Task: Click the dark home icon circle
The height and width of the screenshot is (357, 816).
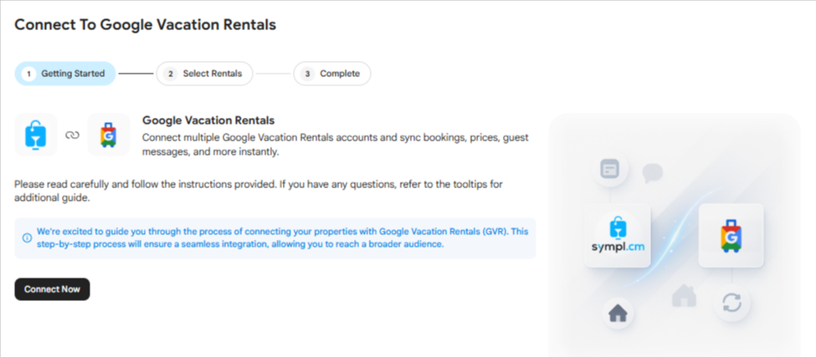Action: pyautogui.click(x=618, y=314)
